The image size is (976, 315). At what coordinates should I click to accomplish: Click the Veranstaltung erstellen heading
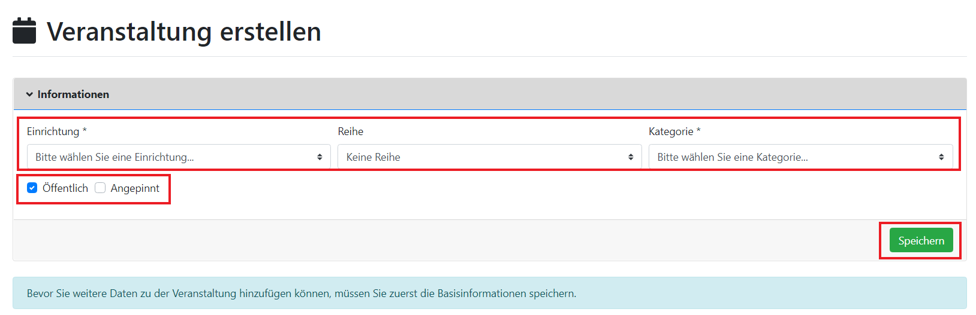[183, 32]
